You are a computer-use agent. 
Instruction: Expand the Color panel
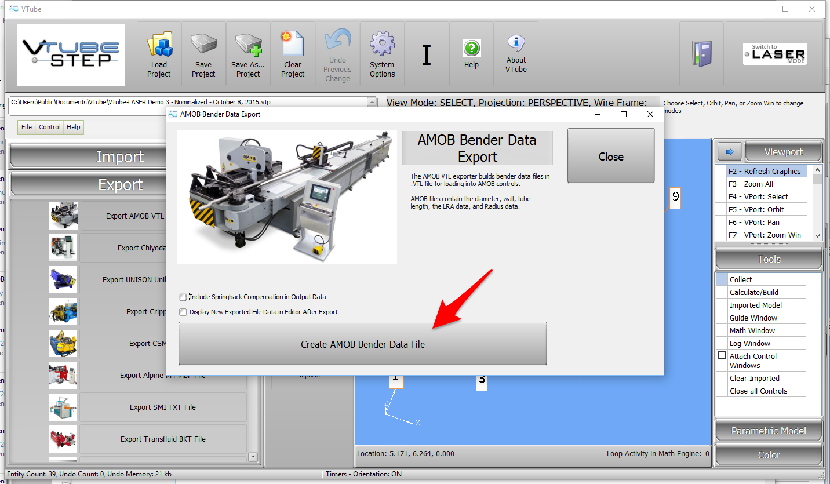coord(769,455)
